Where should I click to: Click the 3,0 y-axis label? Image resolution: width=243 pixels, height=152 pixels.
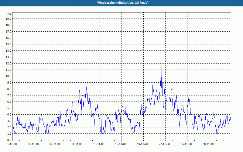(x=9, y=121)
